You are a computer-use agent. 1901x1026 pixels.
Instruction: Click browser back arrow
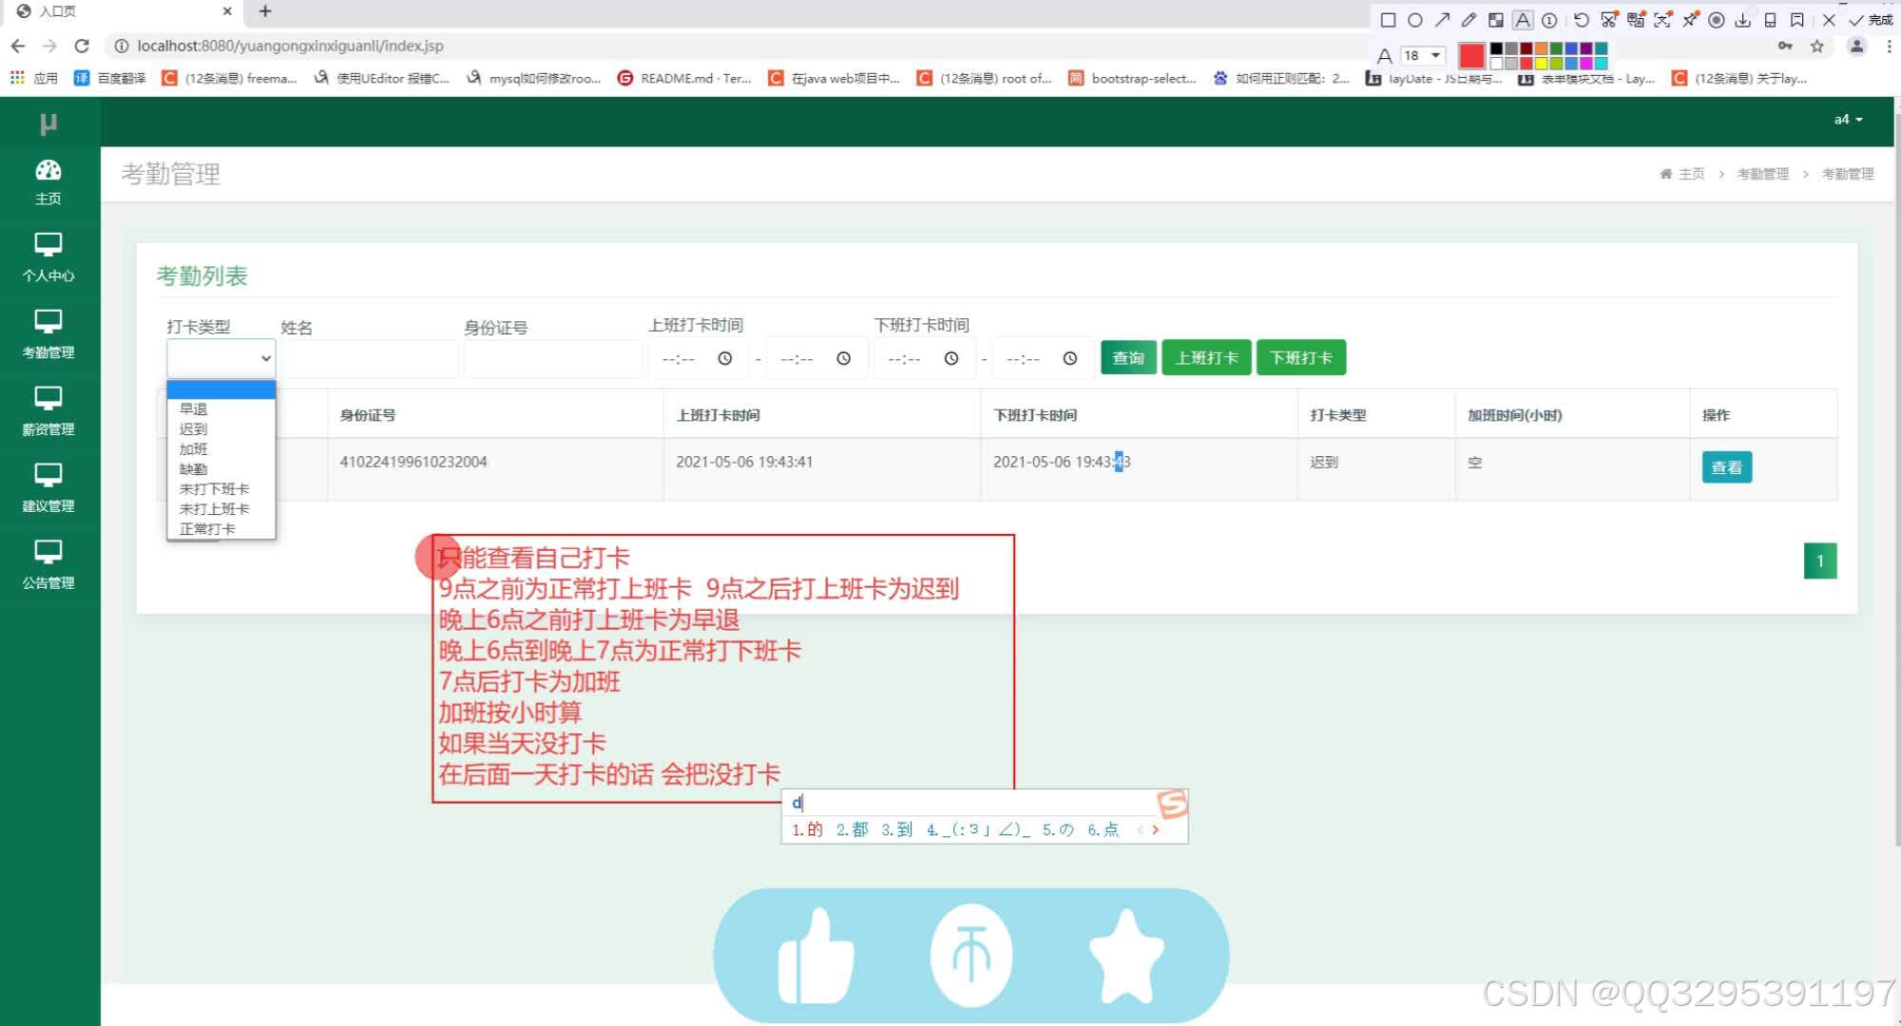17,46
